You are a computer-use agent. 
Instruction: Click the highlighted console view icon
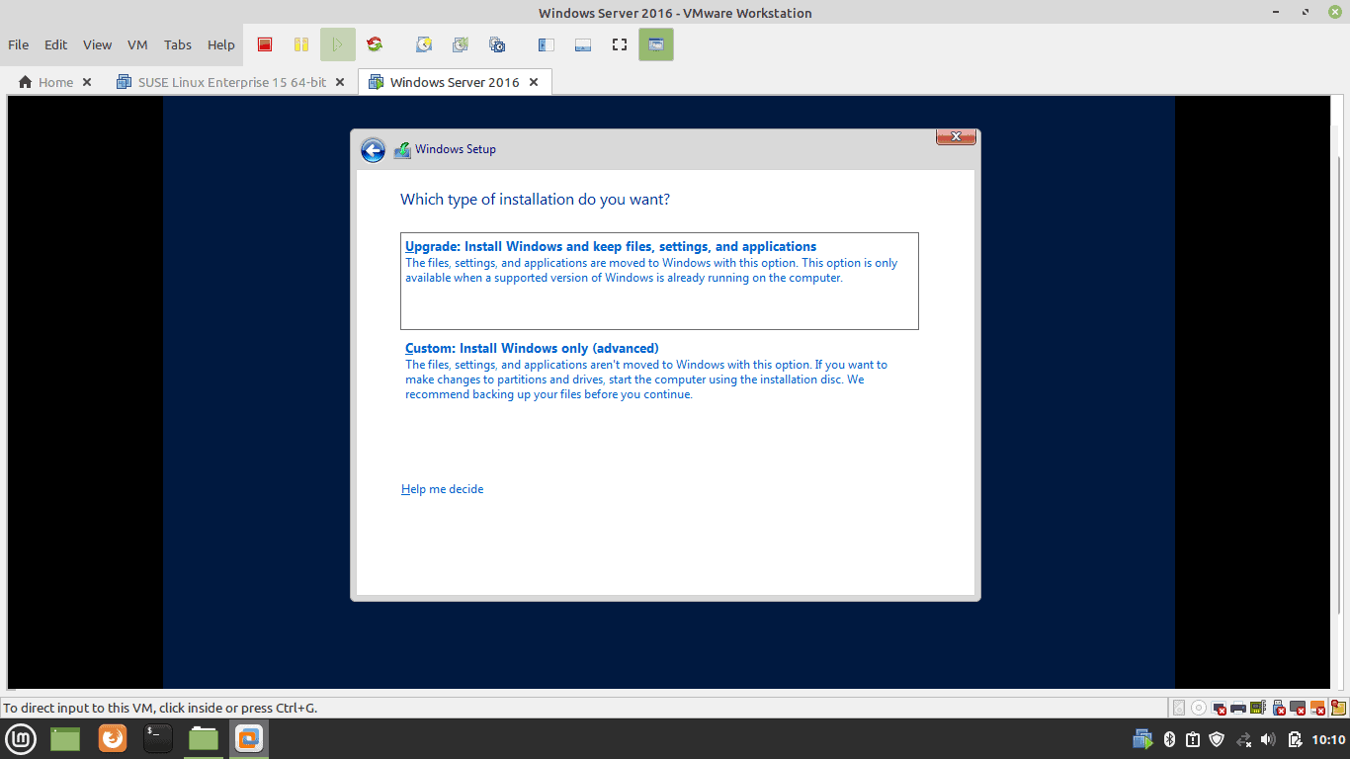click(x=656, y=44)
